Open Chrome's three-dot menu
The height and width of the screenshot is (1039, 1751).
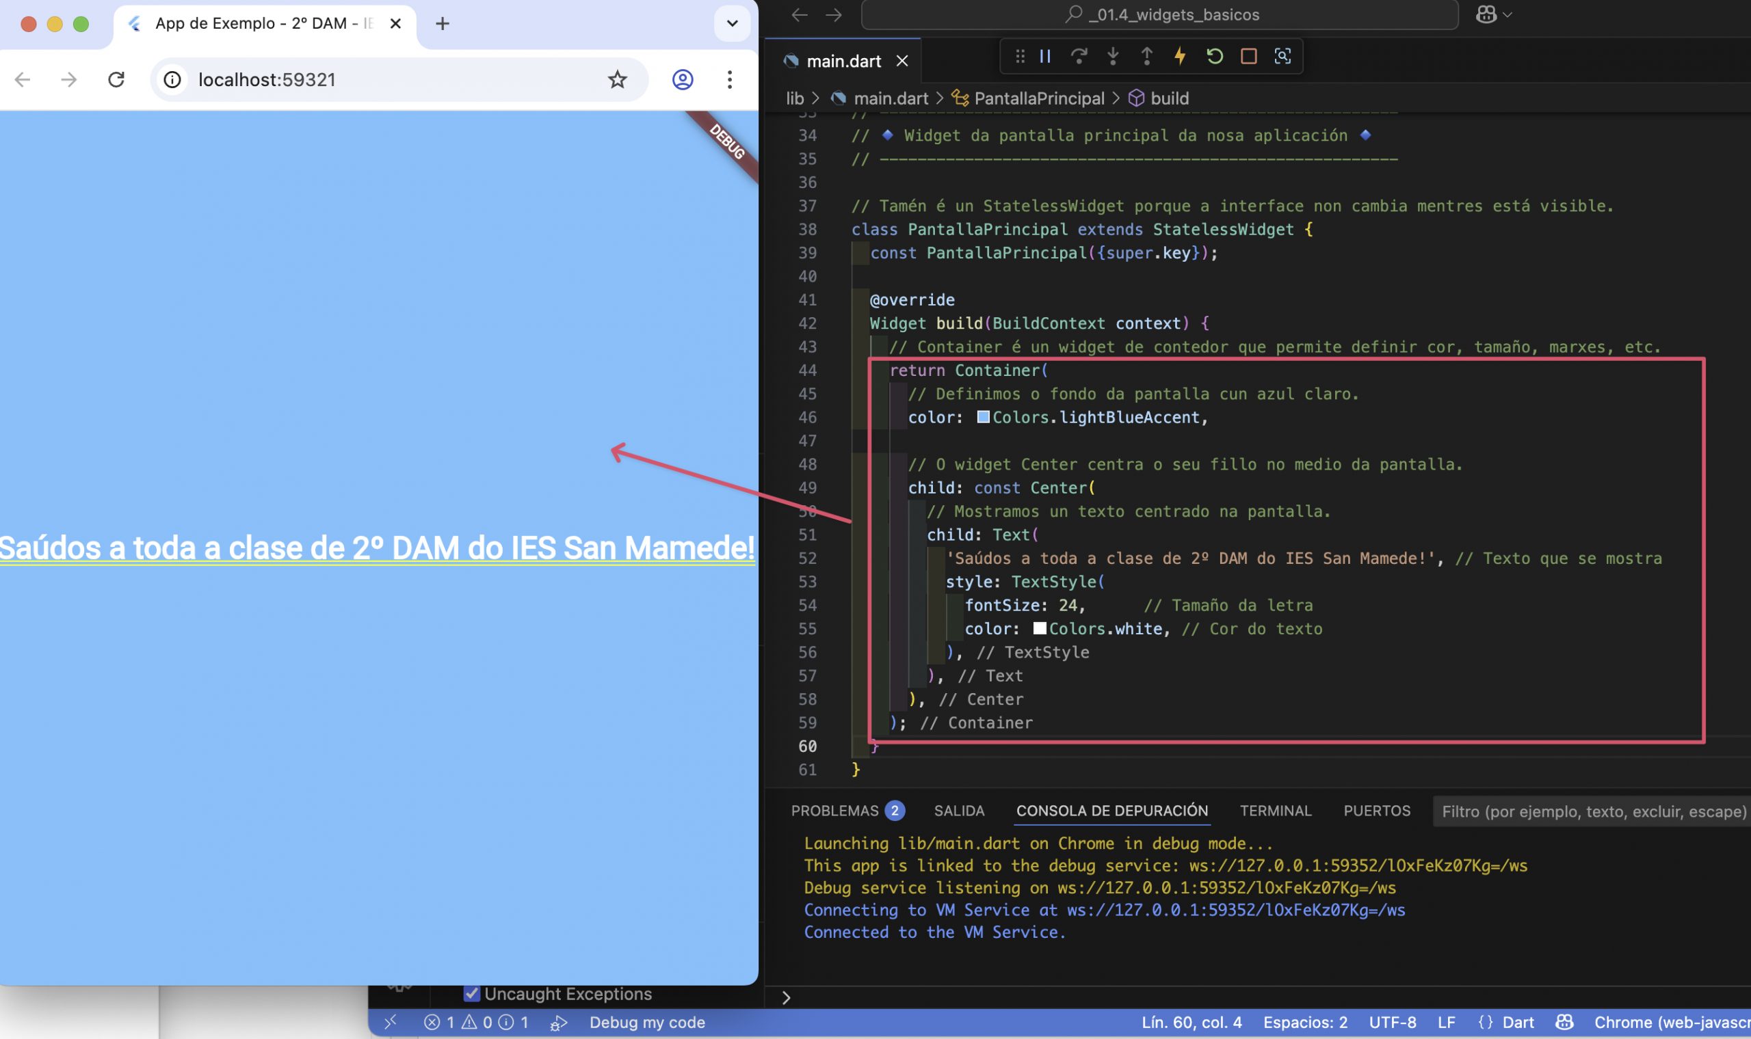click(x=729, y=80)
